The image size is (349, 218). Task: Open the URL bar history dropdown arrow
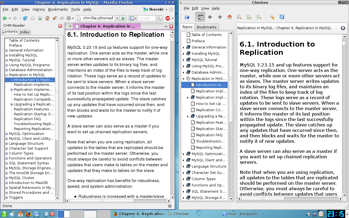pos(117,18)
